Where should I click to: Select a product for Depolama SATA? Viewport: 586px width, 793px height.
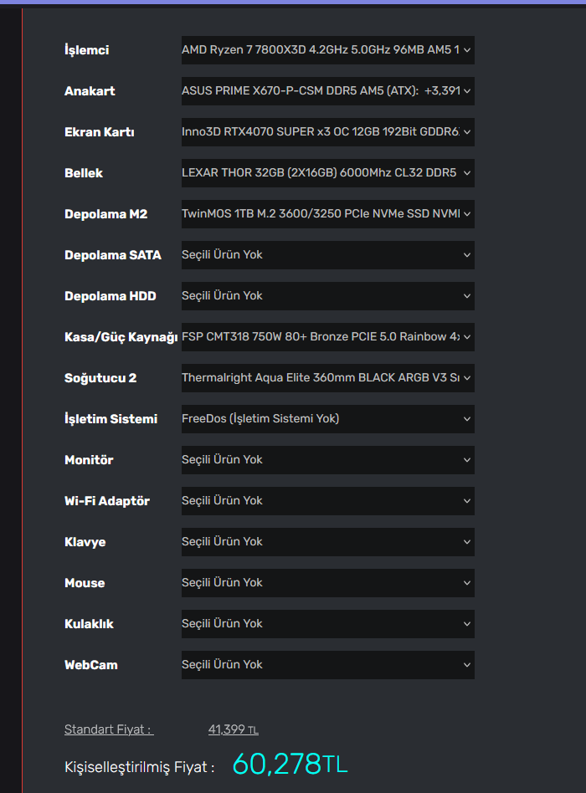point(327,255)
